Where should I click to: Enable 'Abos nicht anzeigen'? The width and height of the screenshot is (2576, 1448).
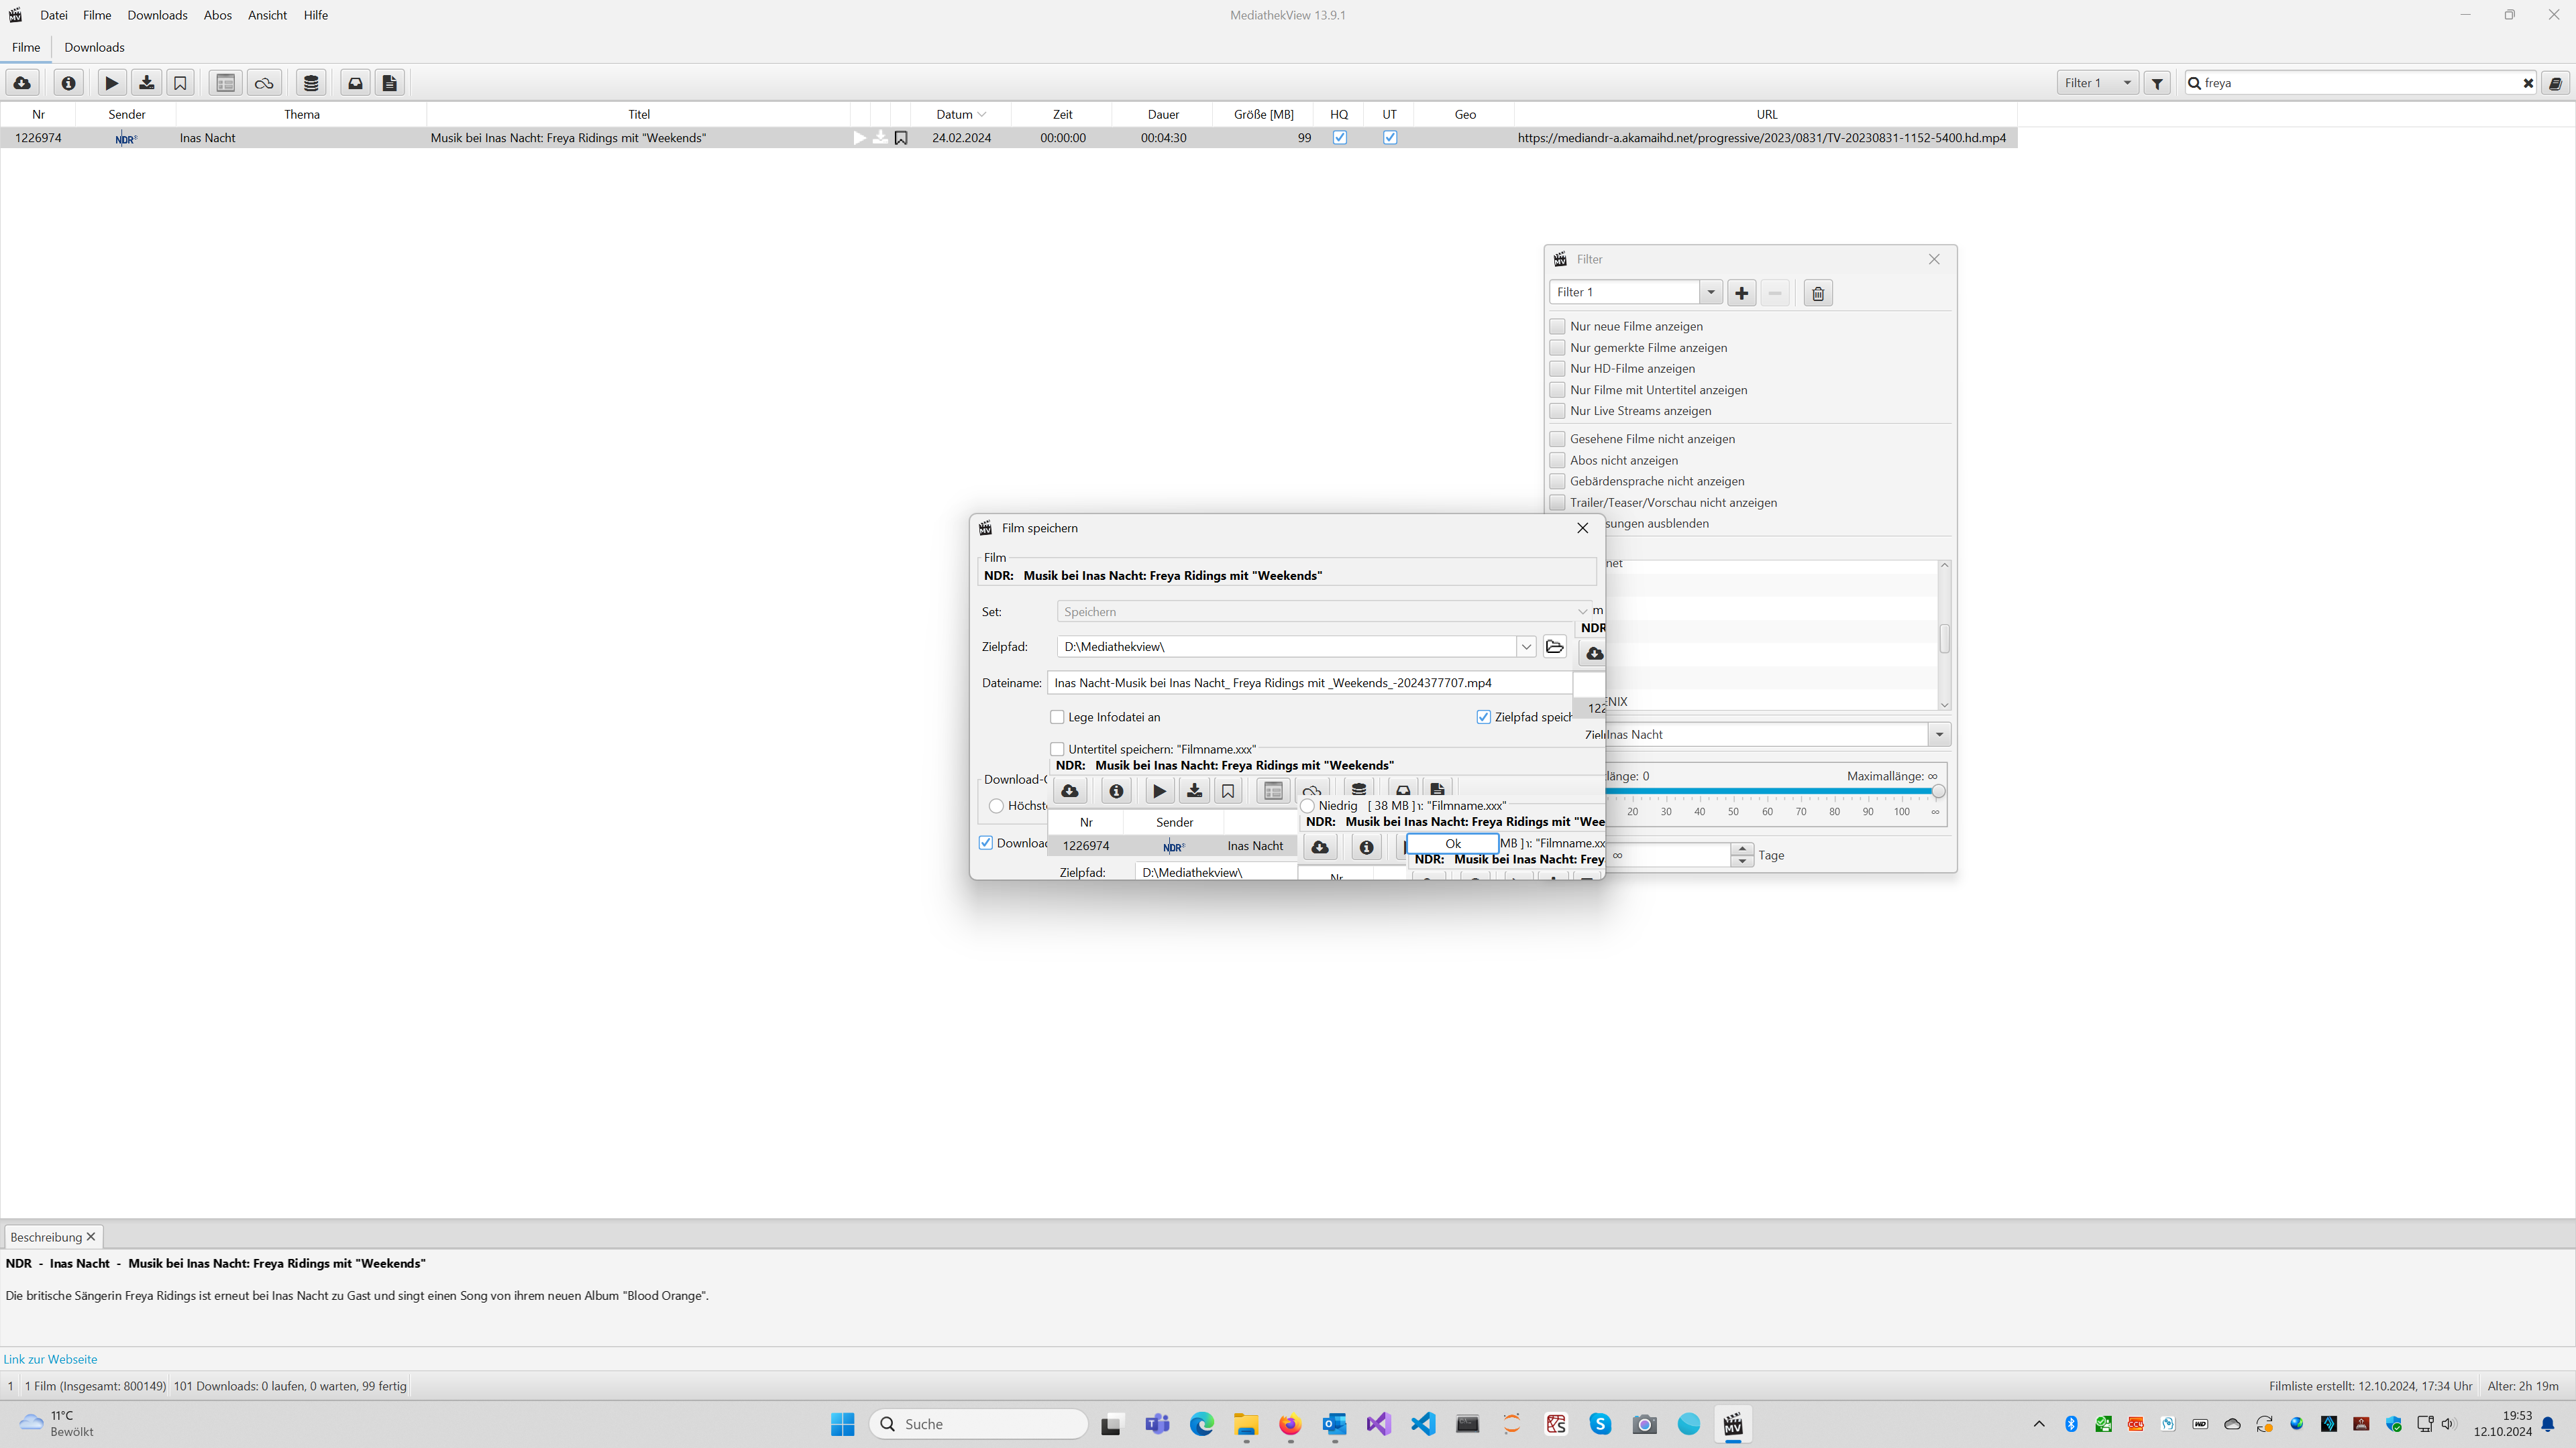(x=1557, y=461)
